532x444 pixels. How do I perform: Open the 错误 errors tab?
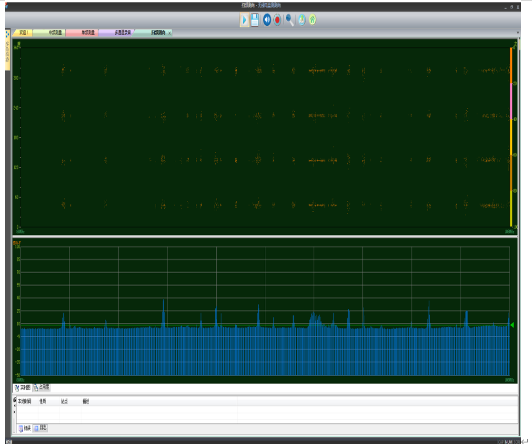pyautogui.click(x=24, y=428)
